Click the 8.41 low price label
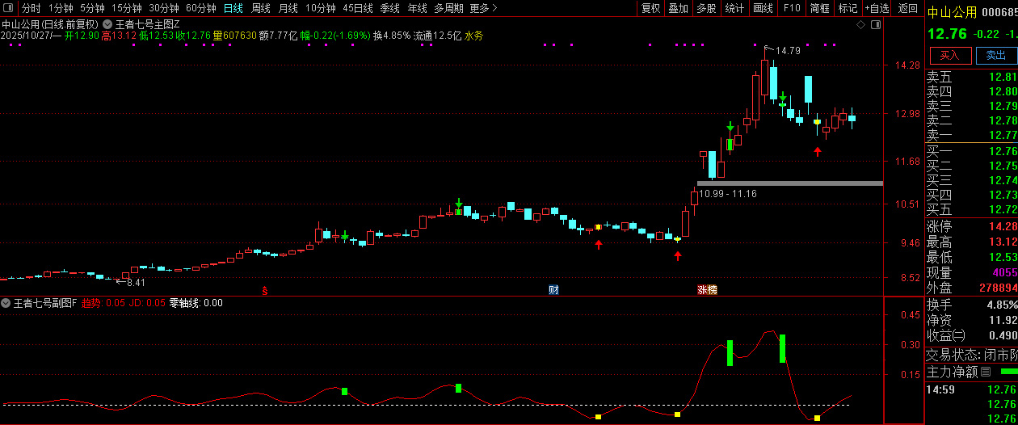Viewport: 1018px width, 425px height. 136,282
